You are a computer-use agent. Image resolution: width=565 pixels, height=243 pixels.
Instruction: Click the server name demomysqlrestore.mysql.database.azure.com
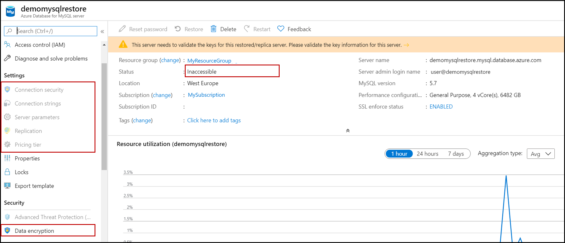tap(485, 60)
